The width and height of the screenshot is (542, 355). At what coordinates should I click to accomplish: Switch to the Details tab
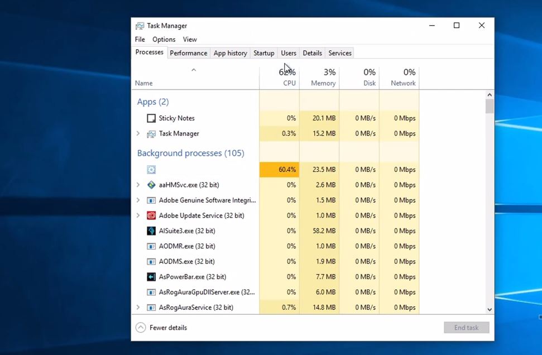(312, 53)
